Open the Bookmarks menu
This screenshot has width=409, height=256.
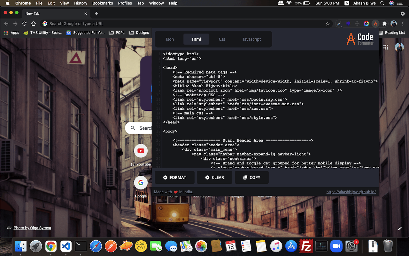coord(103,3)
